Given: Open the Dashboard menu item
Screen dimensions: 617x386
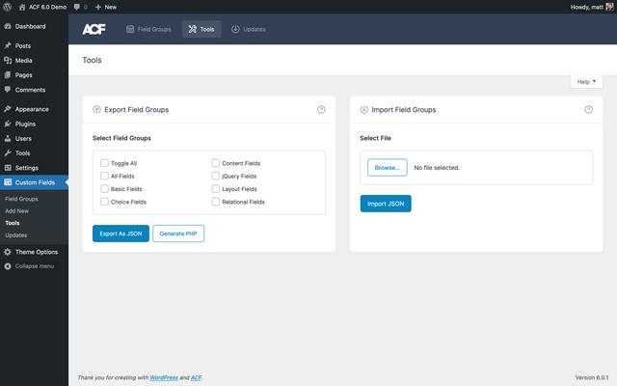Looking at the screenshot, I should pos(34,26).
